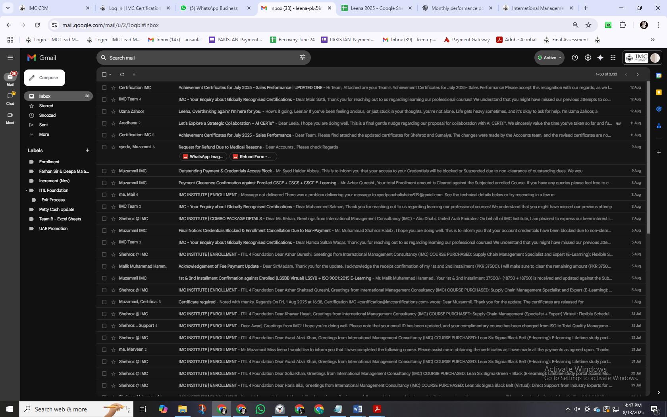
Task: Open Contacts side panel icon
Action: 659,125
